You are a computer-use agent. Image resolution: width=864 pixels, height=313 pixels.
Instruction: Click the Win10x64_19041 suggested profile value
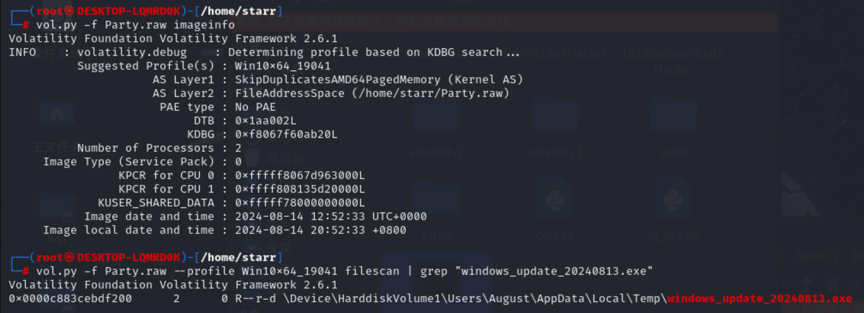tap(282, 66)
